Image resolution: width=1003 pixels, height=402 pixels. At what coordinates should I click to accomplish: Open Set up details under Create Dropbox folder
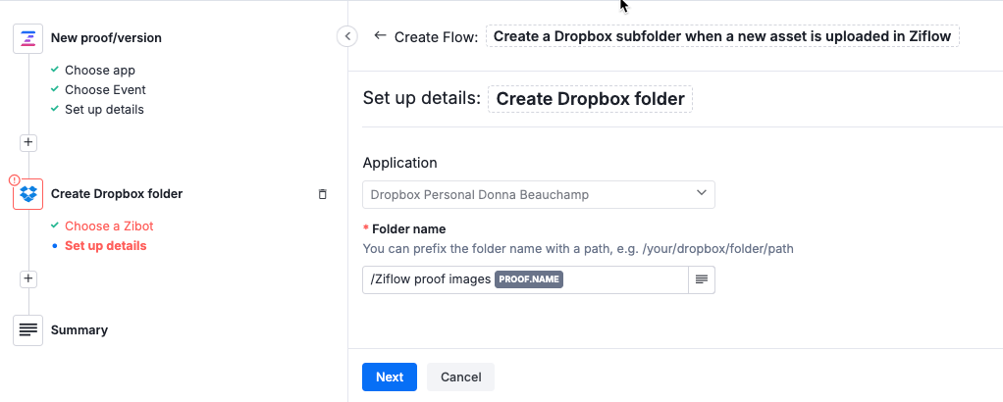(x=106, y=246)
